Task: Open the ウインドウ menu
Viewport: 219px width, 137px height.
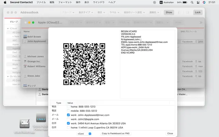Action: click(x=99, y=2)
